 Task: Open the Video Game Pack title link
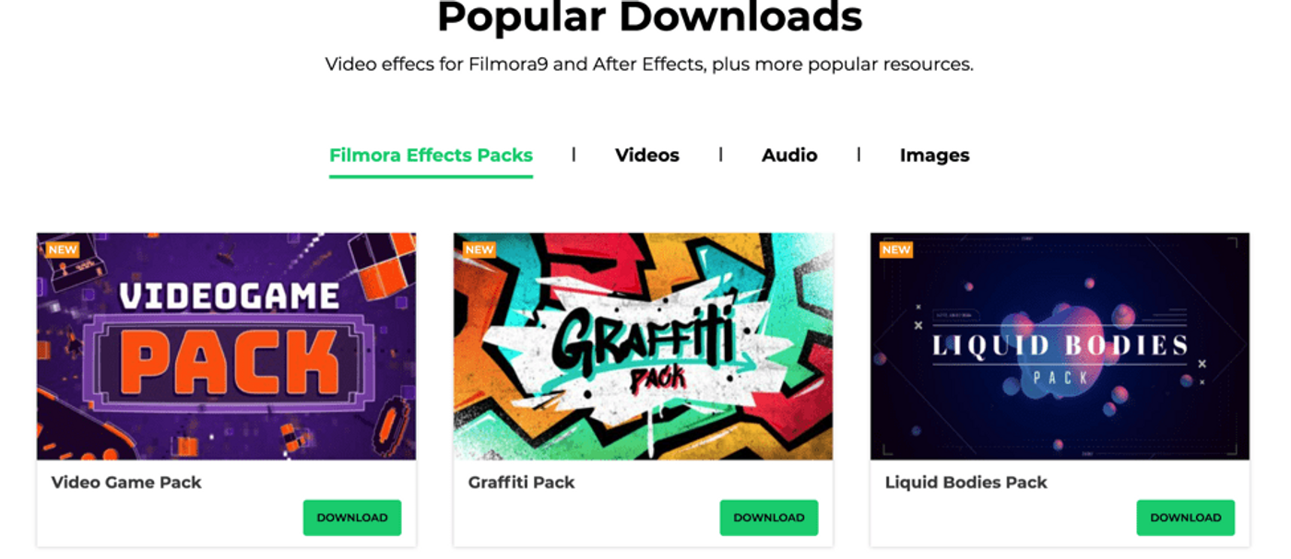126,483
